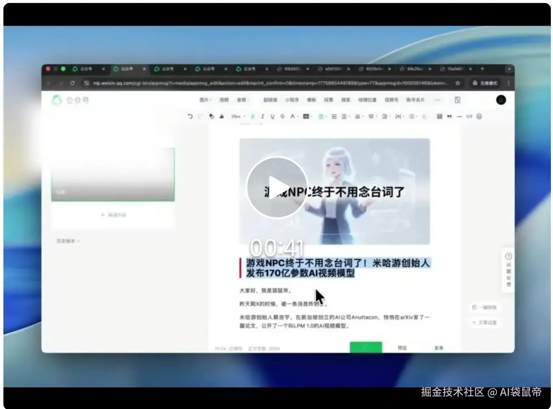The height and width of the screenshot is (409, 553).
Task: Switch to the tab starting with a0d
Action: coord(334,69)
